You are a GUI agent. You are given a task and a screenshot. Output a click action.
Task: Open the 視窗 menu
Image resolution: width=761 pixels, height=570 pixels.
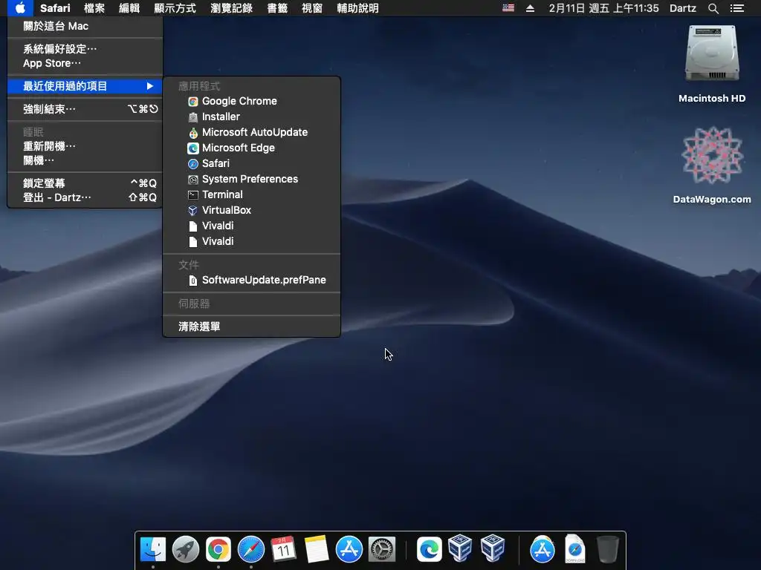click(x=311, y=7)
